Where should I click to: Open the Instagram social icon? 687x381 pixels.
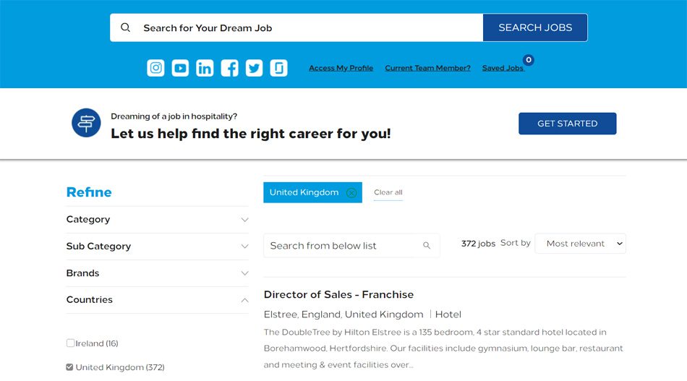(x=155, y=68)
